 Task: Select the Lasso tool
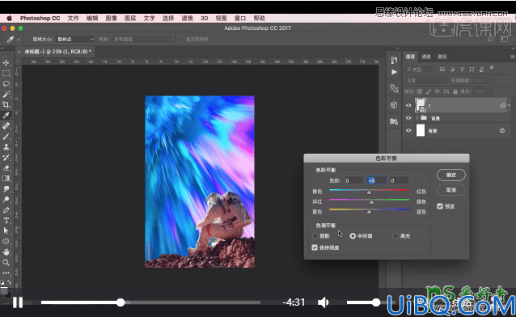pos(6,83)
